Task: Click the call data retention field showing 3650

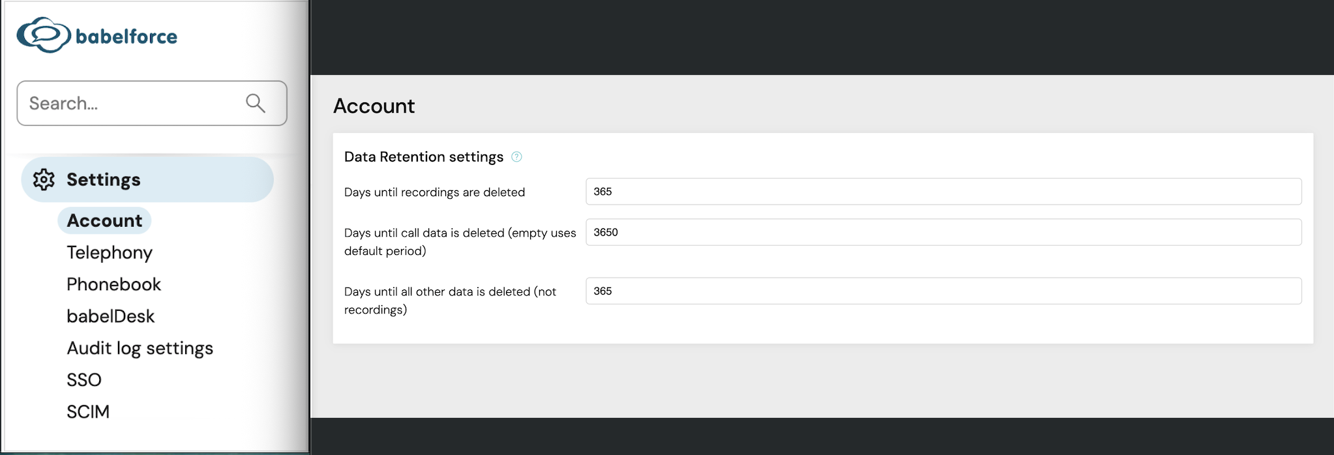Action: [943, 232]
